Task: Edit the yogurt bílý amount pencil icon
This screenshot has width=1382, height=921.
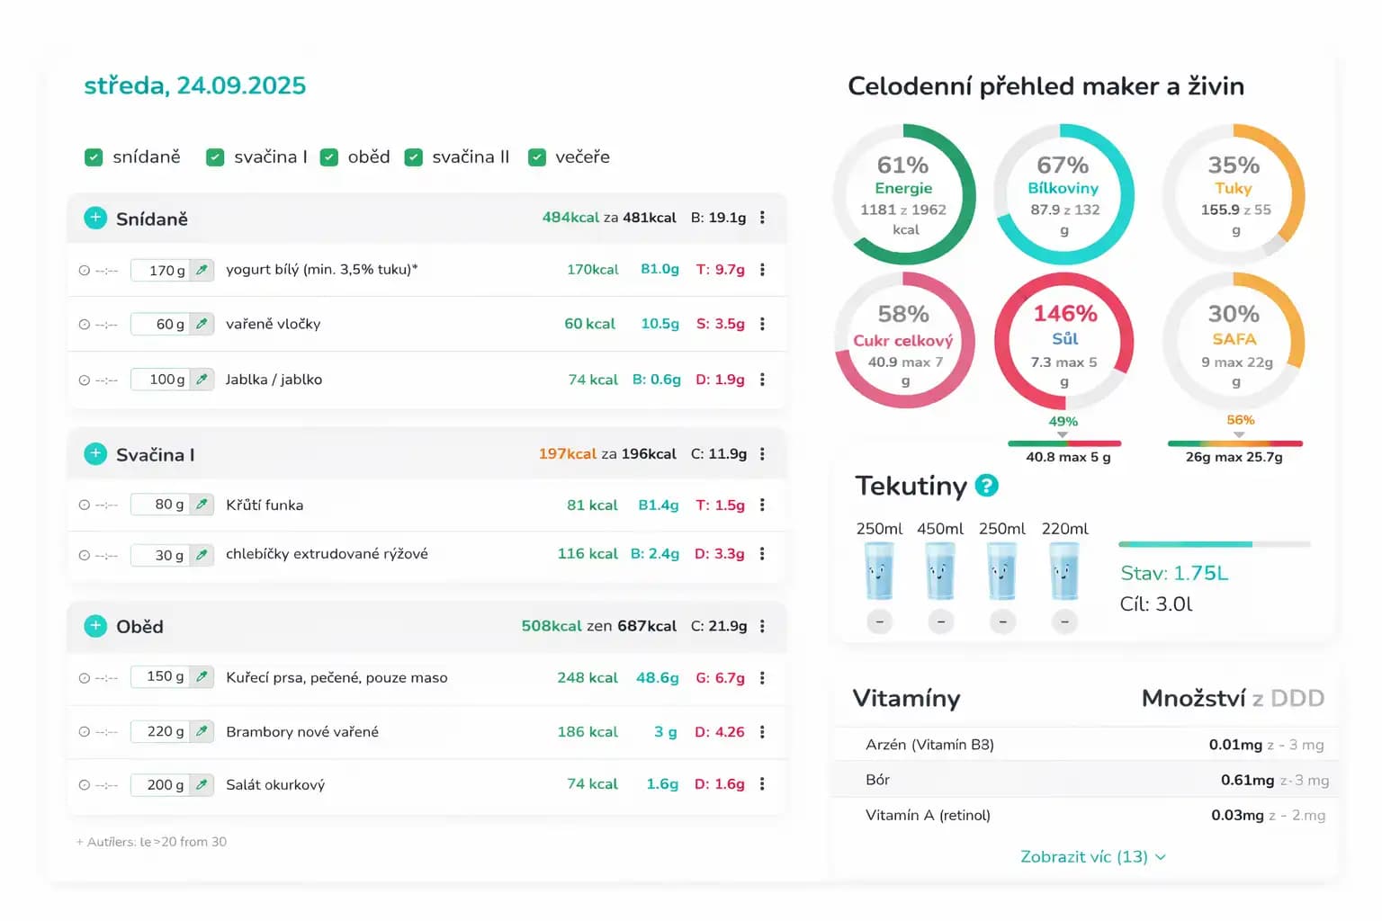Action: (202, 270)
